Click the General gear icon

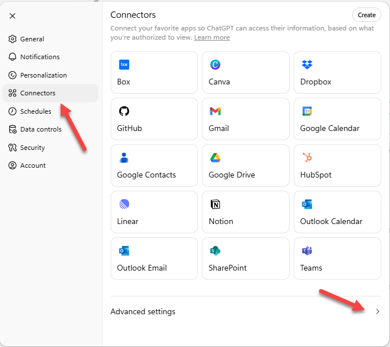(x=12, y=39)
